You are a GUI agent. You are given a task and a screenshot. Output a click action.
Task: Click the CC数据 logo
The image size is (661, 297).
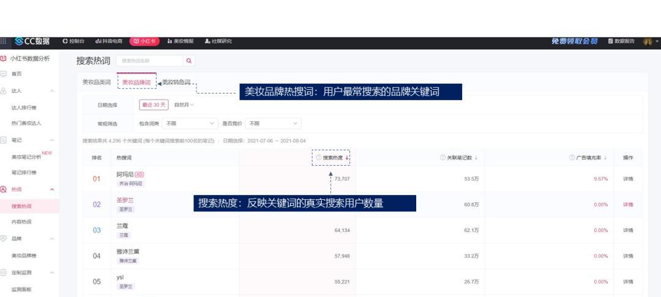32,41
